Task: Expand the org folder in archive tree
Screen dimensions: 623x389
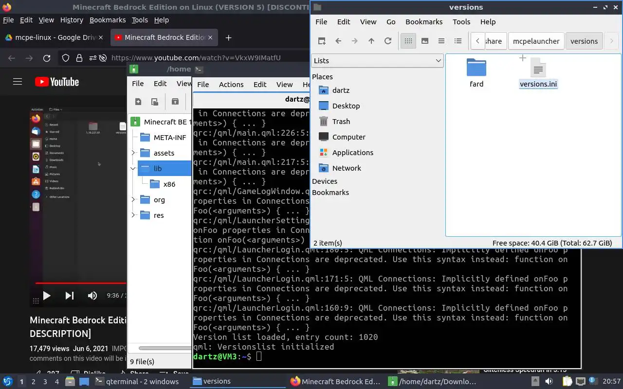Action: (x=133, y=200)
